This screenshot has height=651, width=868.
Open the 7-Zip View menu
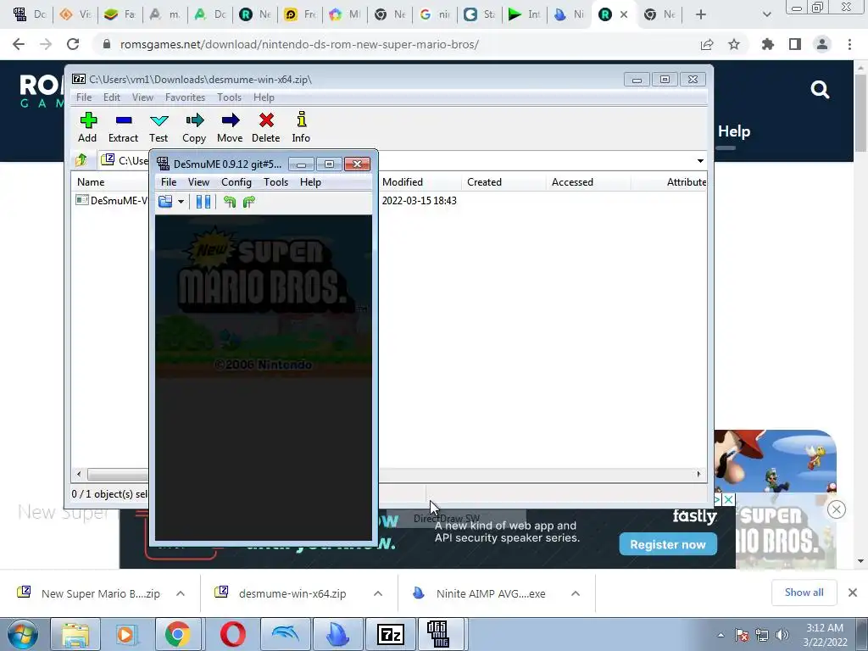point(142,97)
